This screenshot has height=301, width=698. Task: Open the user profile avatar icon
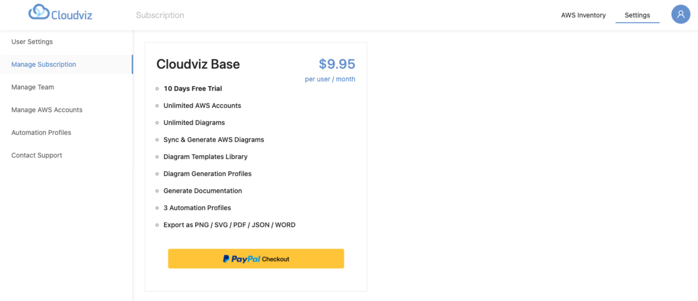pos(681,15)
